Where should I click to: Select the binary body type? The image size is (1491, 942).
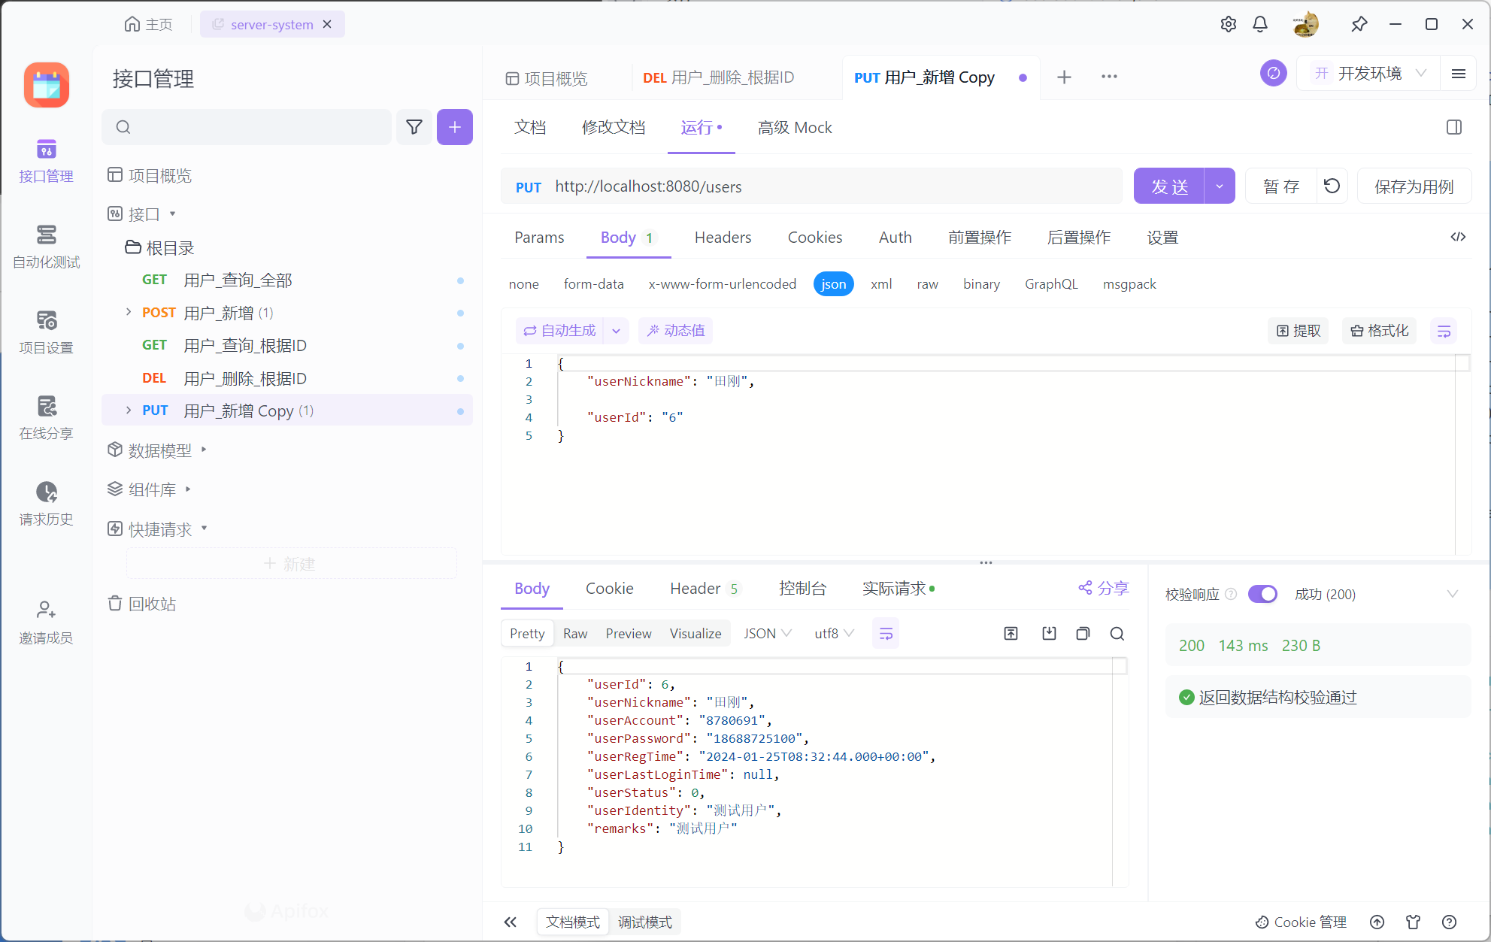click(981, 284)
